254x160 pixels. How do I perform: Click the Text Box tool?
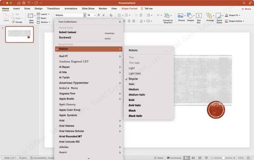pyautogui.click(x=199, y=16)
